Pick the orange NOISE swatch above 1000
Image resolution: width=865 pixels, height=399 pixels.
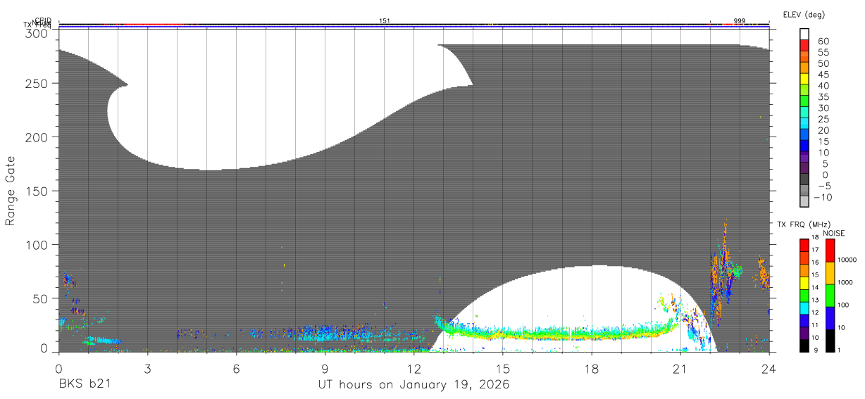[x=830, y=273]
